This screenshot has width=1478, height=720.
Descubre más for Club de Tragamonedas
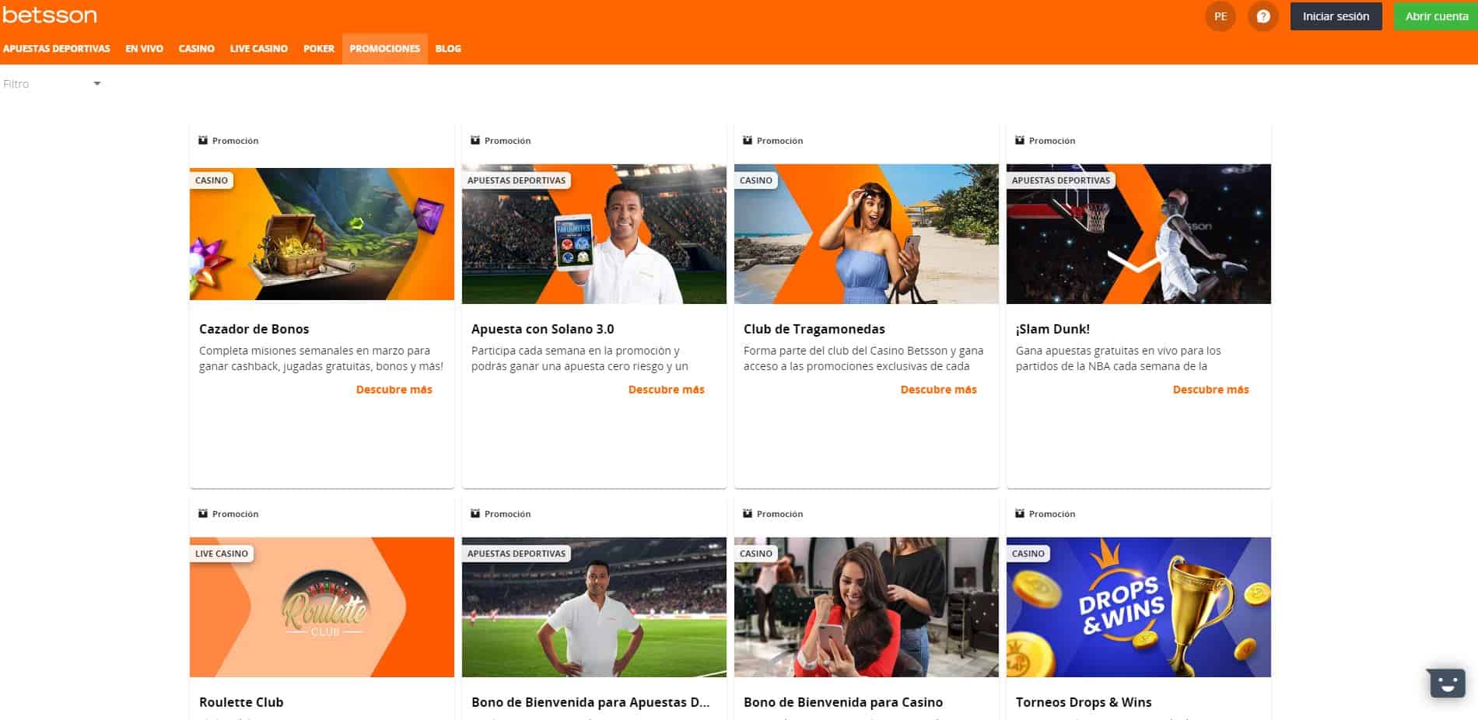click(x=939, y=390)
